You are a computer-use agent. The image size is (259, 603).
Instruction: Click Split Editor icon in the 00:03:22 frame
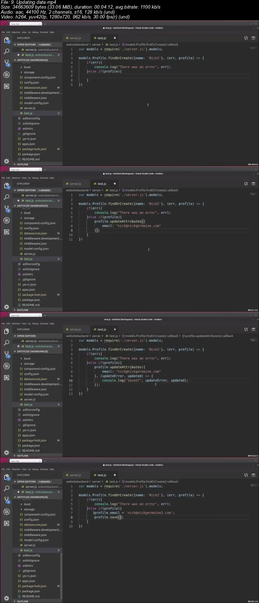(x=253, y=475)
